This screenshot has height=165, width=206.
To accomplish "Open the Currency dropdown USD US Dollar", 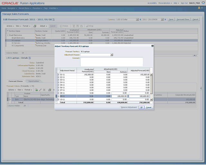I will [x=137, y=19].
